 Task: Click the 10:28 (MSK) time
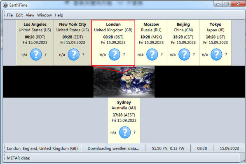click(151, 37)
